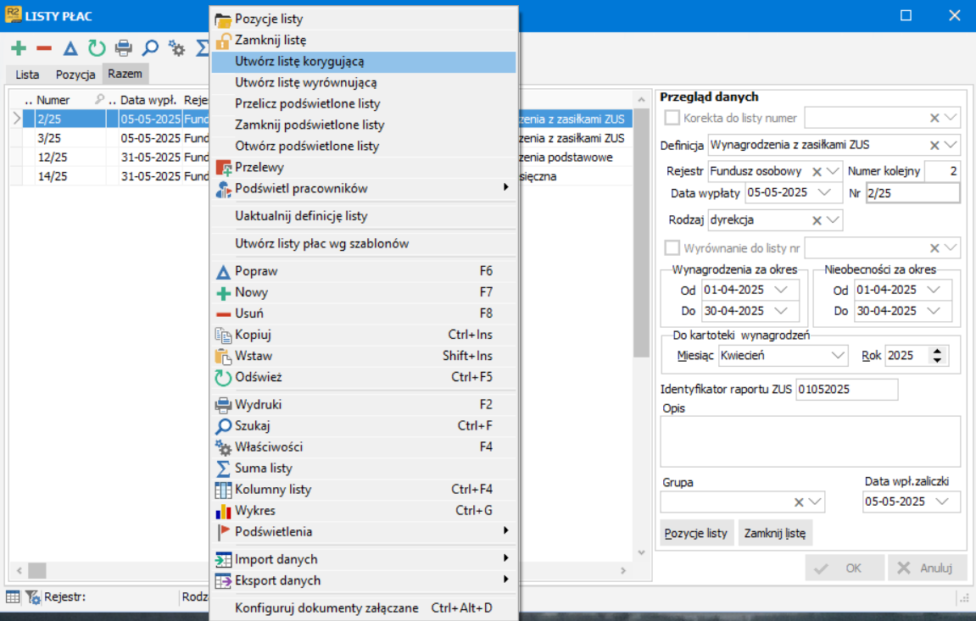The width and height of the screenshot is (976, 621).
Task: Open the Data wypłaty date dropdown
Action: click(x=824, y=192)
